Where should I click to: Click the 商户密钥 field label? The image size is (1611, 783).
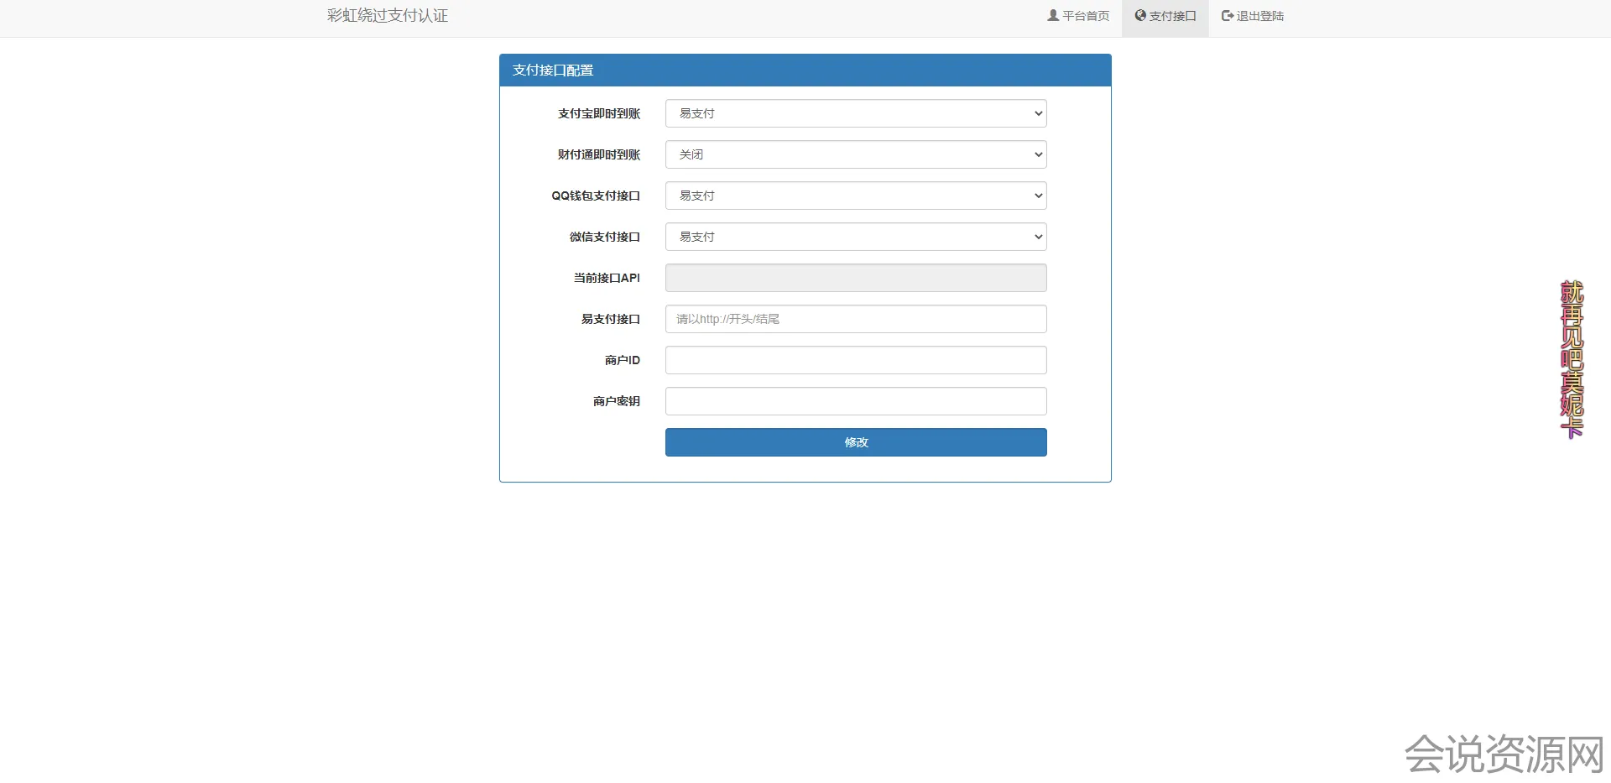(616, 401)
